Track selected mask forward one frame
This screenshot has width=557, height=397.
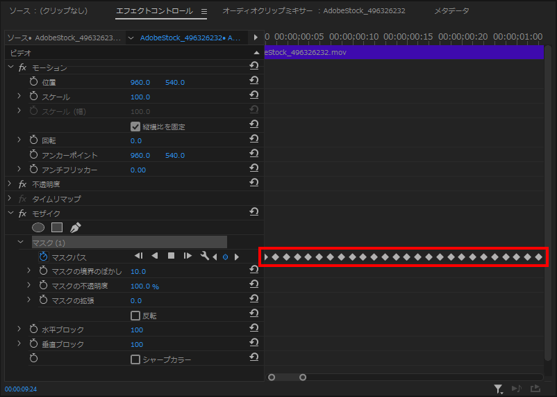pyautogui.click(x=188, y=256)
